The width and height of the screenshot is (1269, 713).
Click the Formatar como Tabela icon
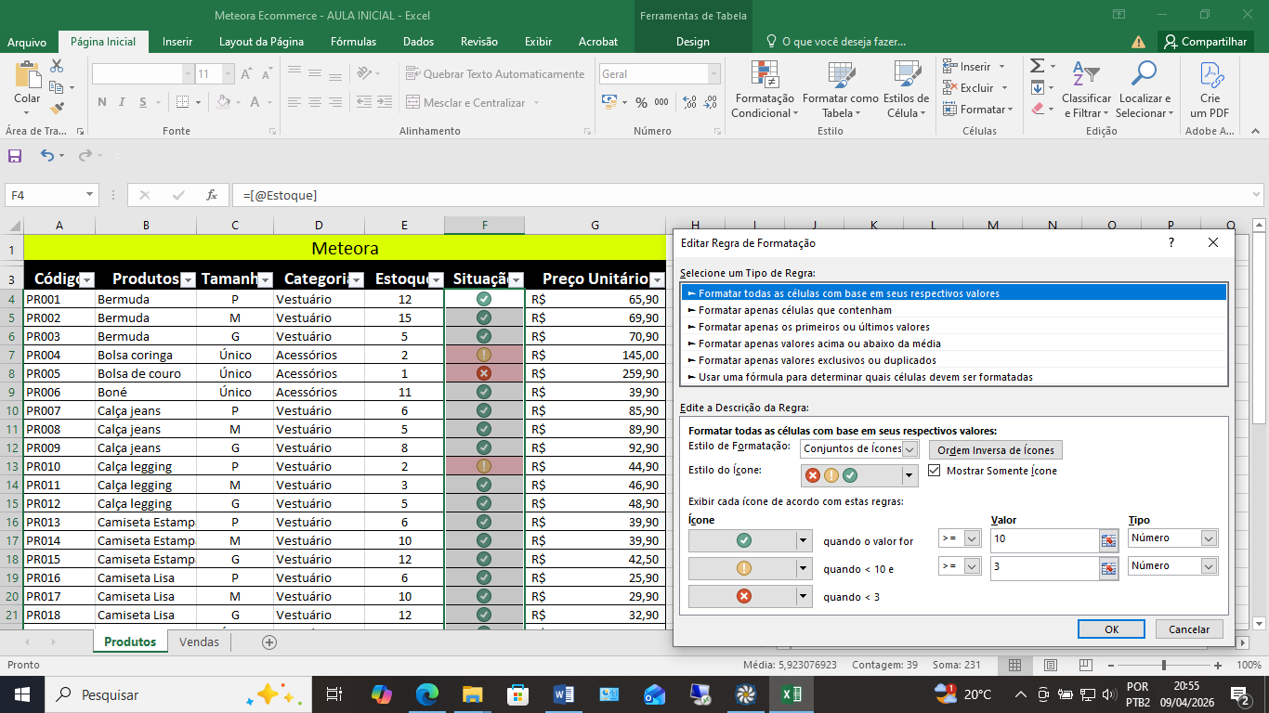pyautogui.click(x=840, y=90)
